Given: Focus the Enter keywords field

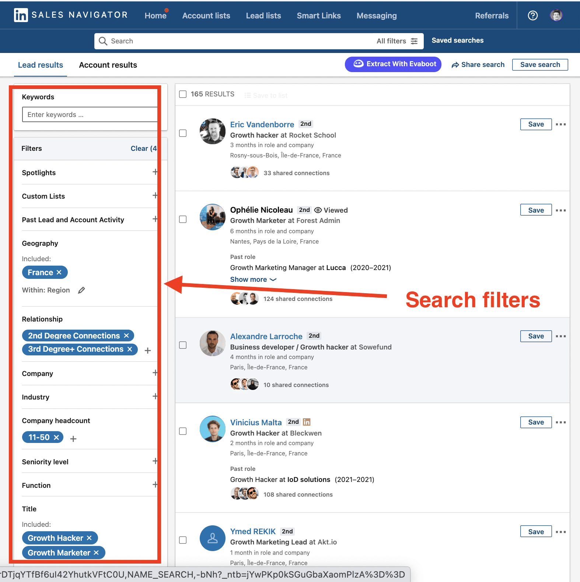Looking at the screenshot, I should [90, 114].
